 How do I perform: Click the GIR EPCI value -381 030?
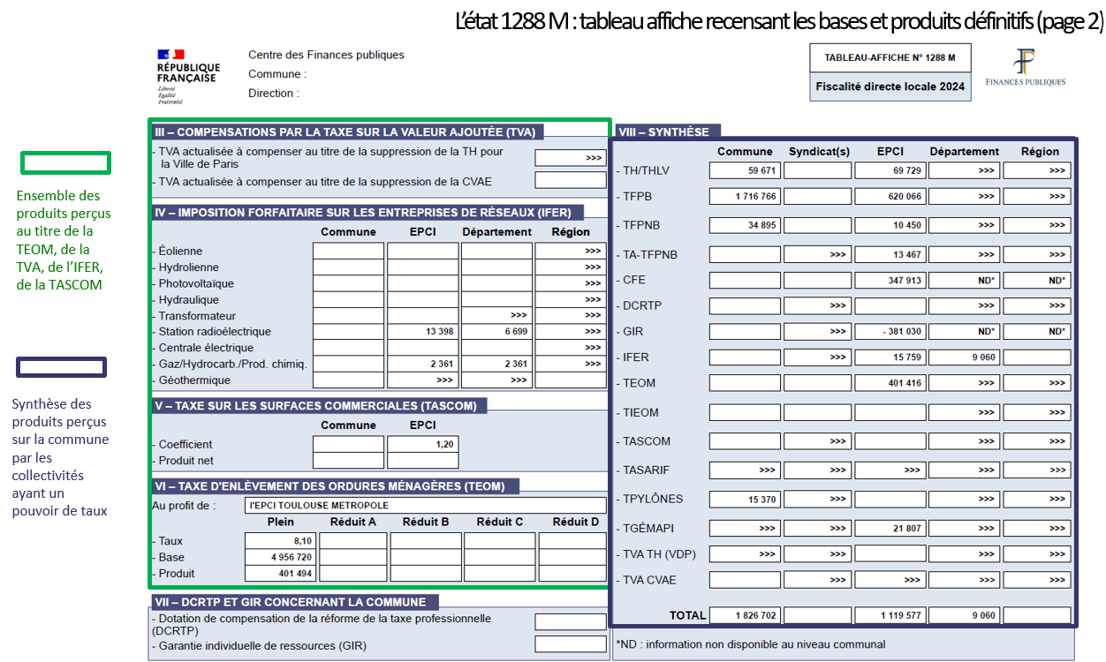[x=890, y=332]
